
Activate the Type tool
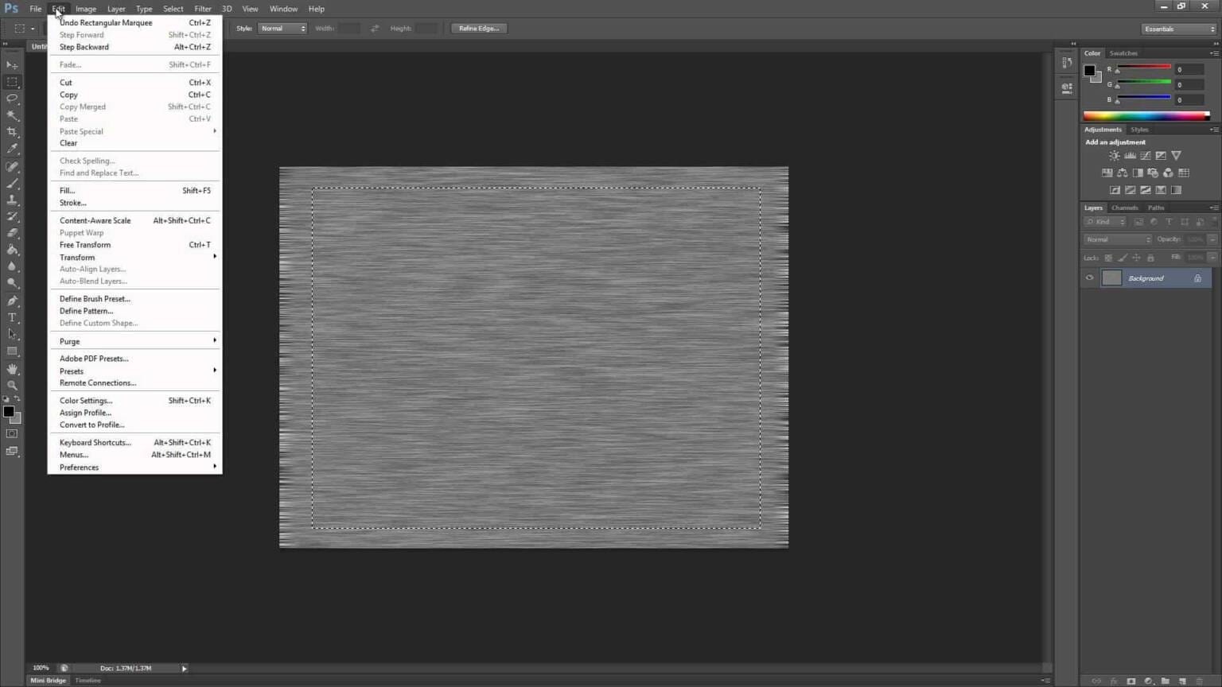tap(12, 317)
